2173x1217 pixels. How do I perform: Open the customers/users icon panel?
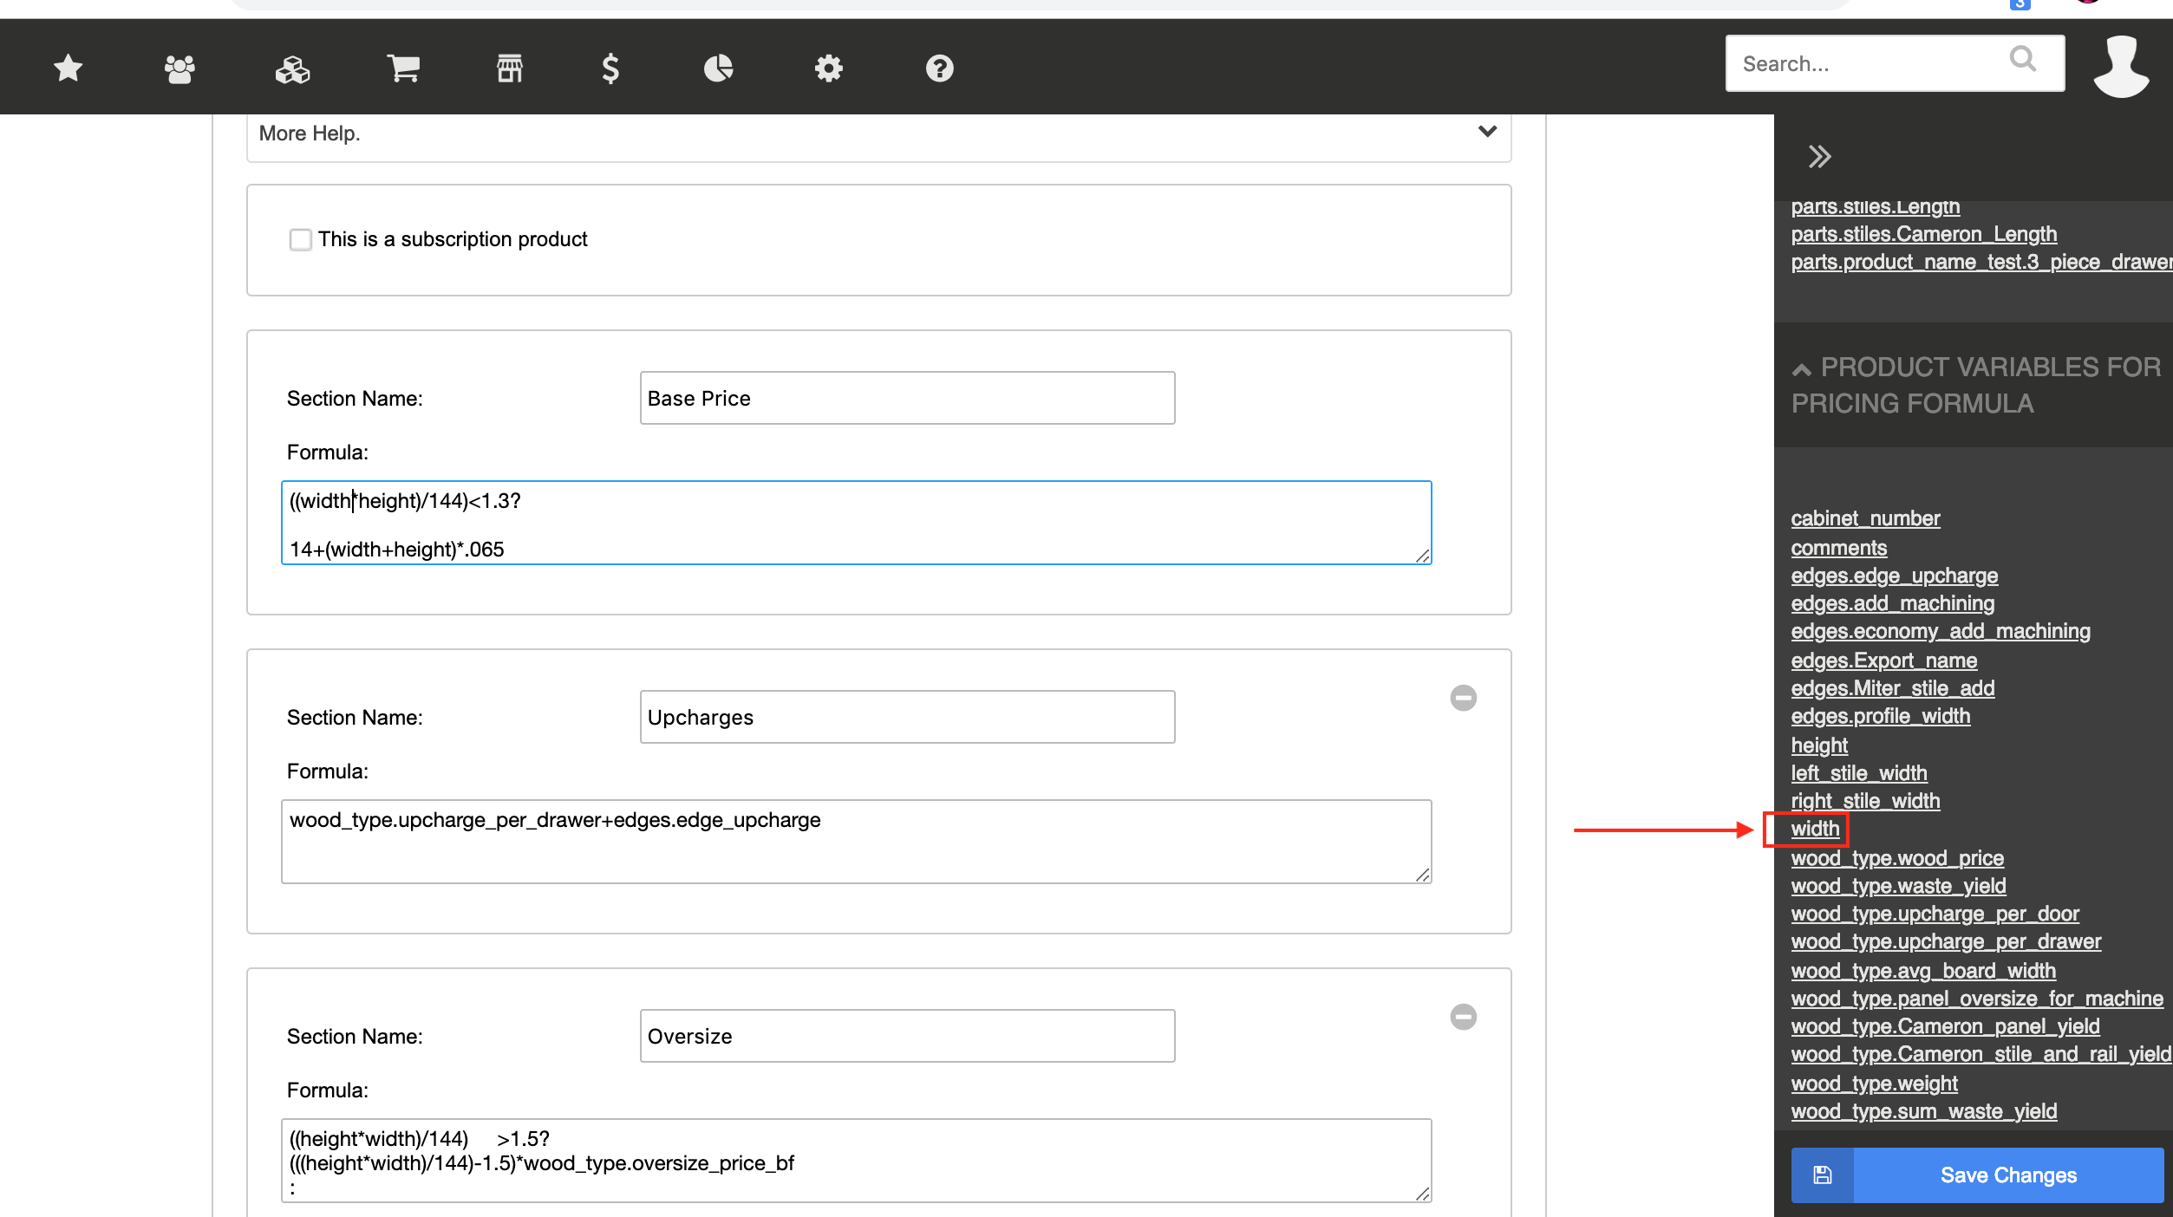(x=178, y=67)
